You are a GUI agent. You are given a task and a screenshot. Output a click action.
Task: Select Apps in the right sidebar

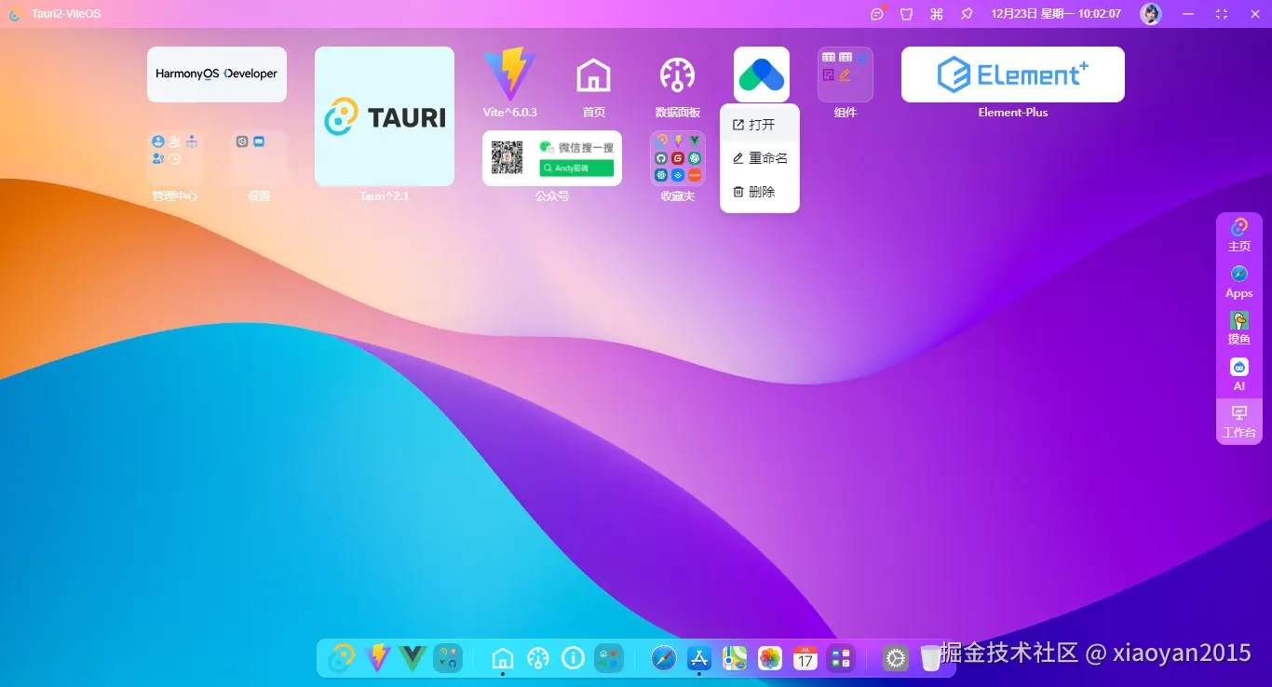pos(1239,282)
